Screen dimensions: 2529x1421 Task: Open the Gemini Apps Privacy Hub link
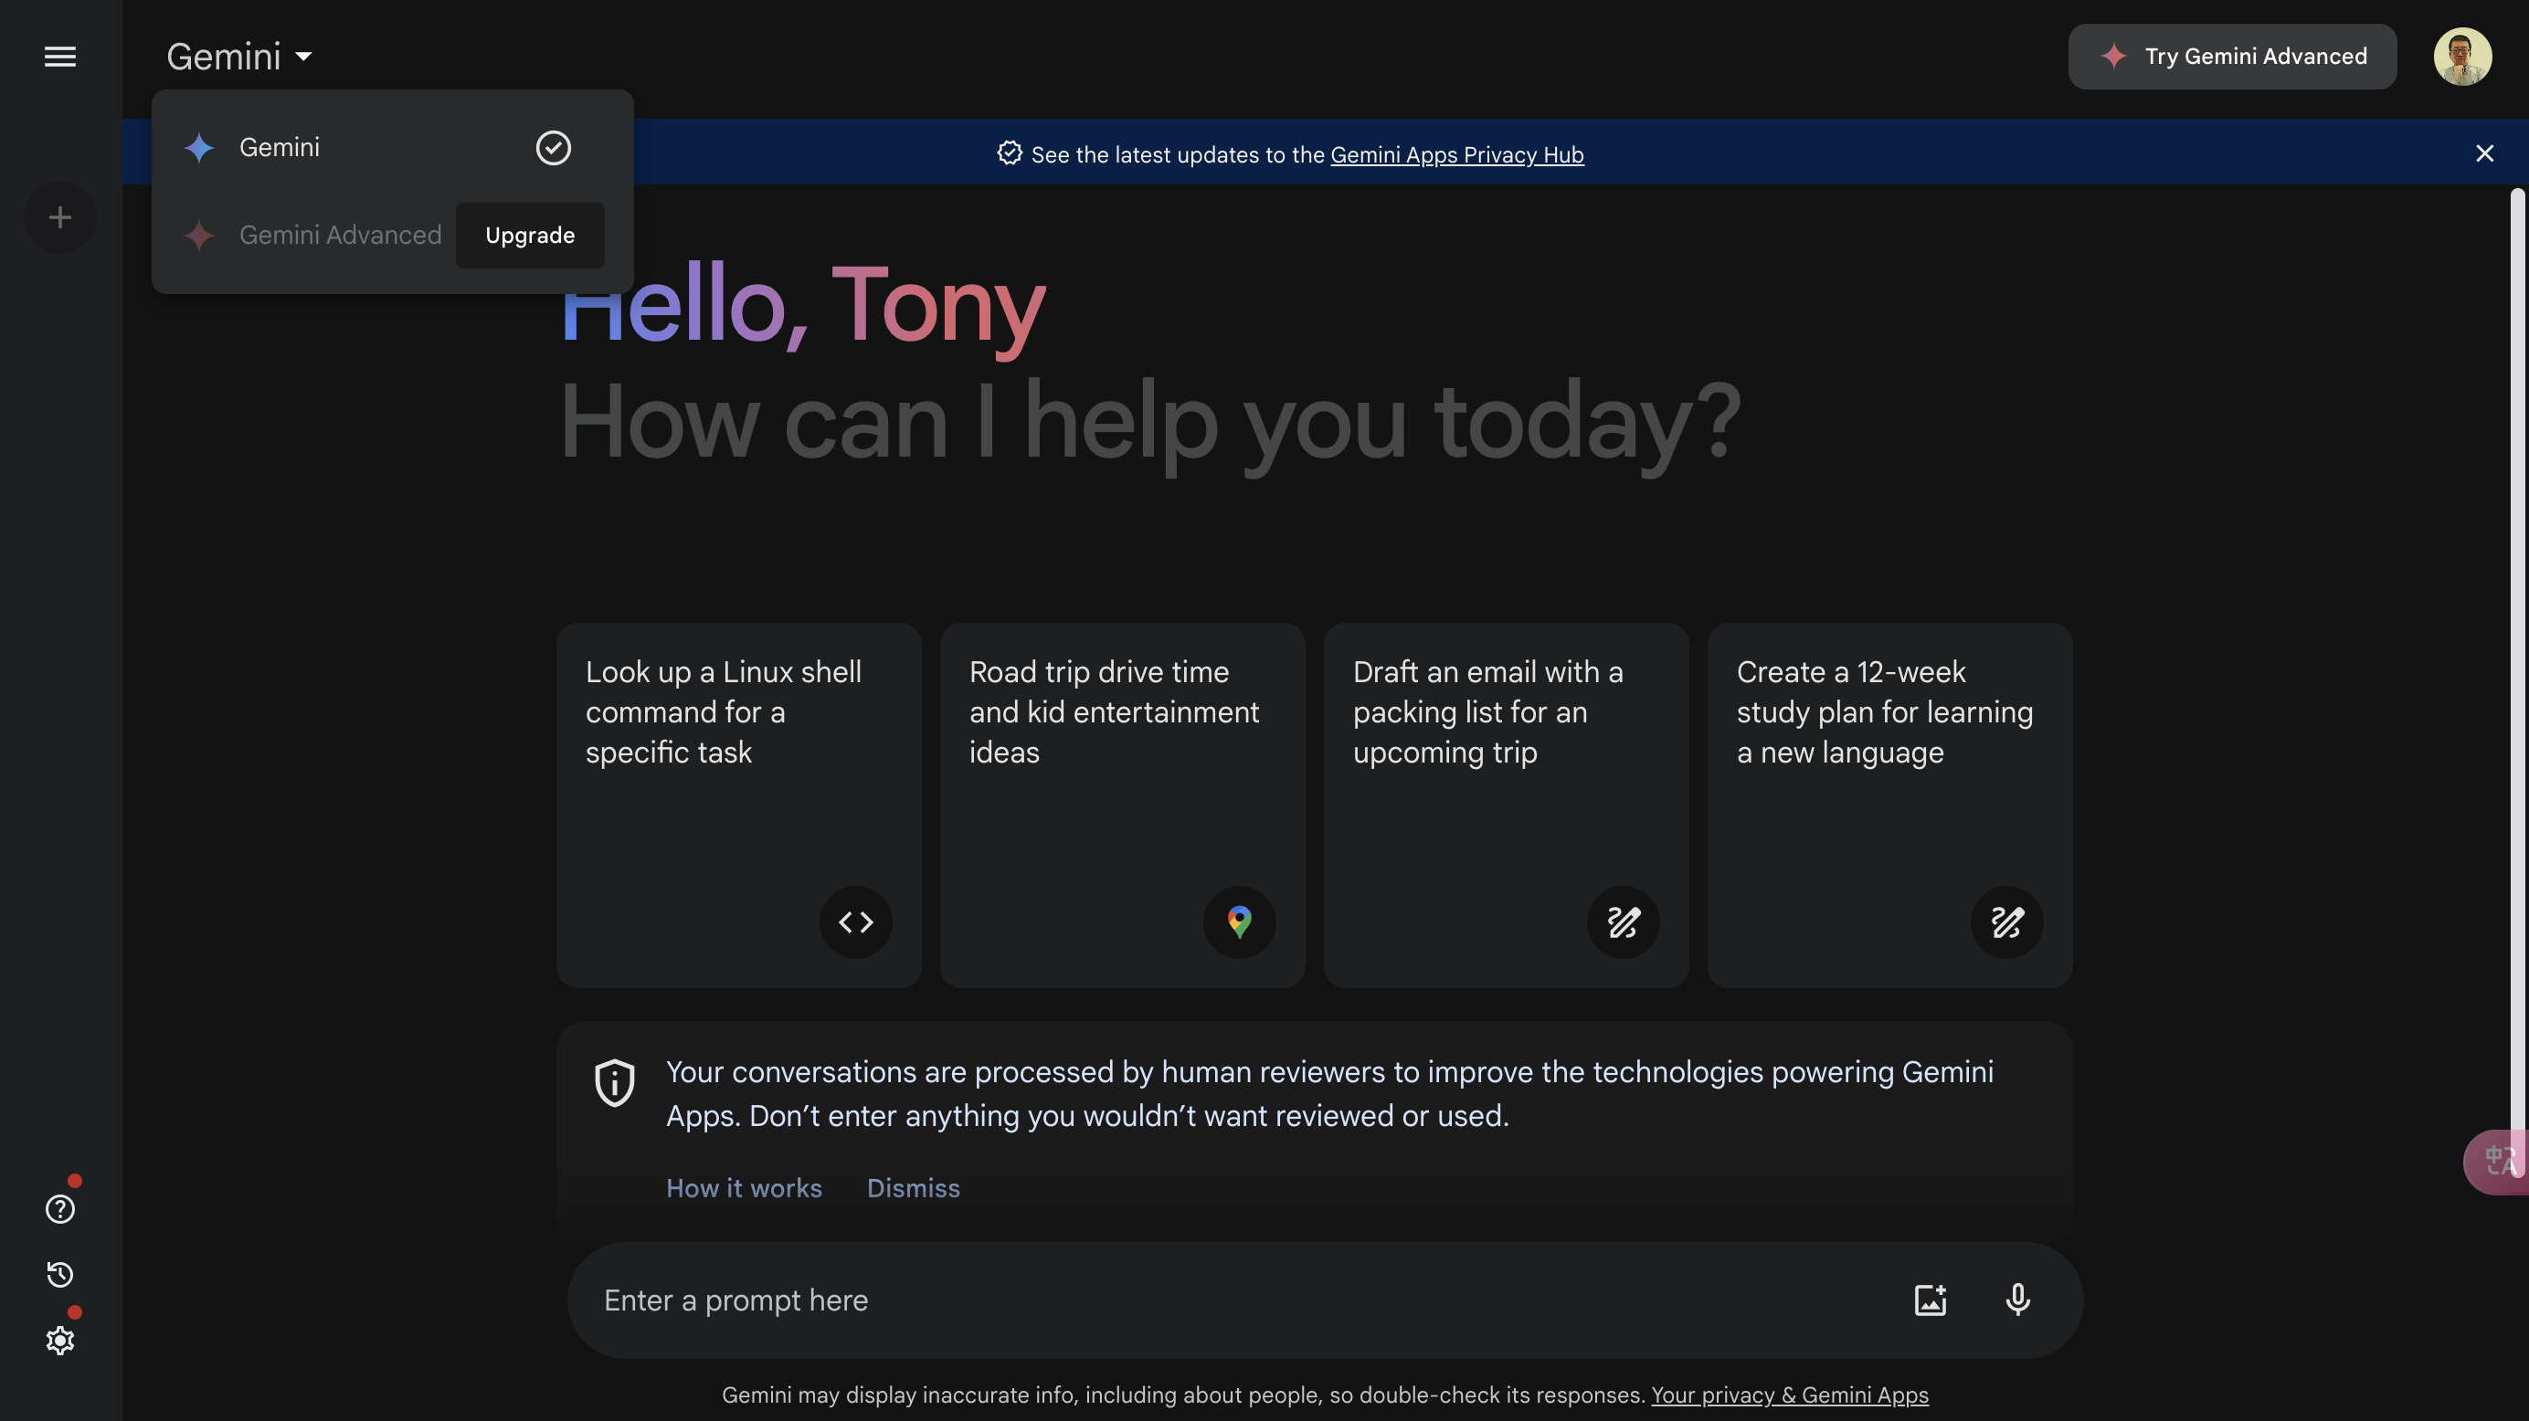pyautogui.click(x=1457, y=154)
